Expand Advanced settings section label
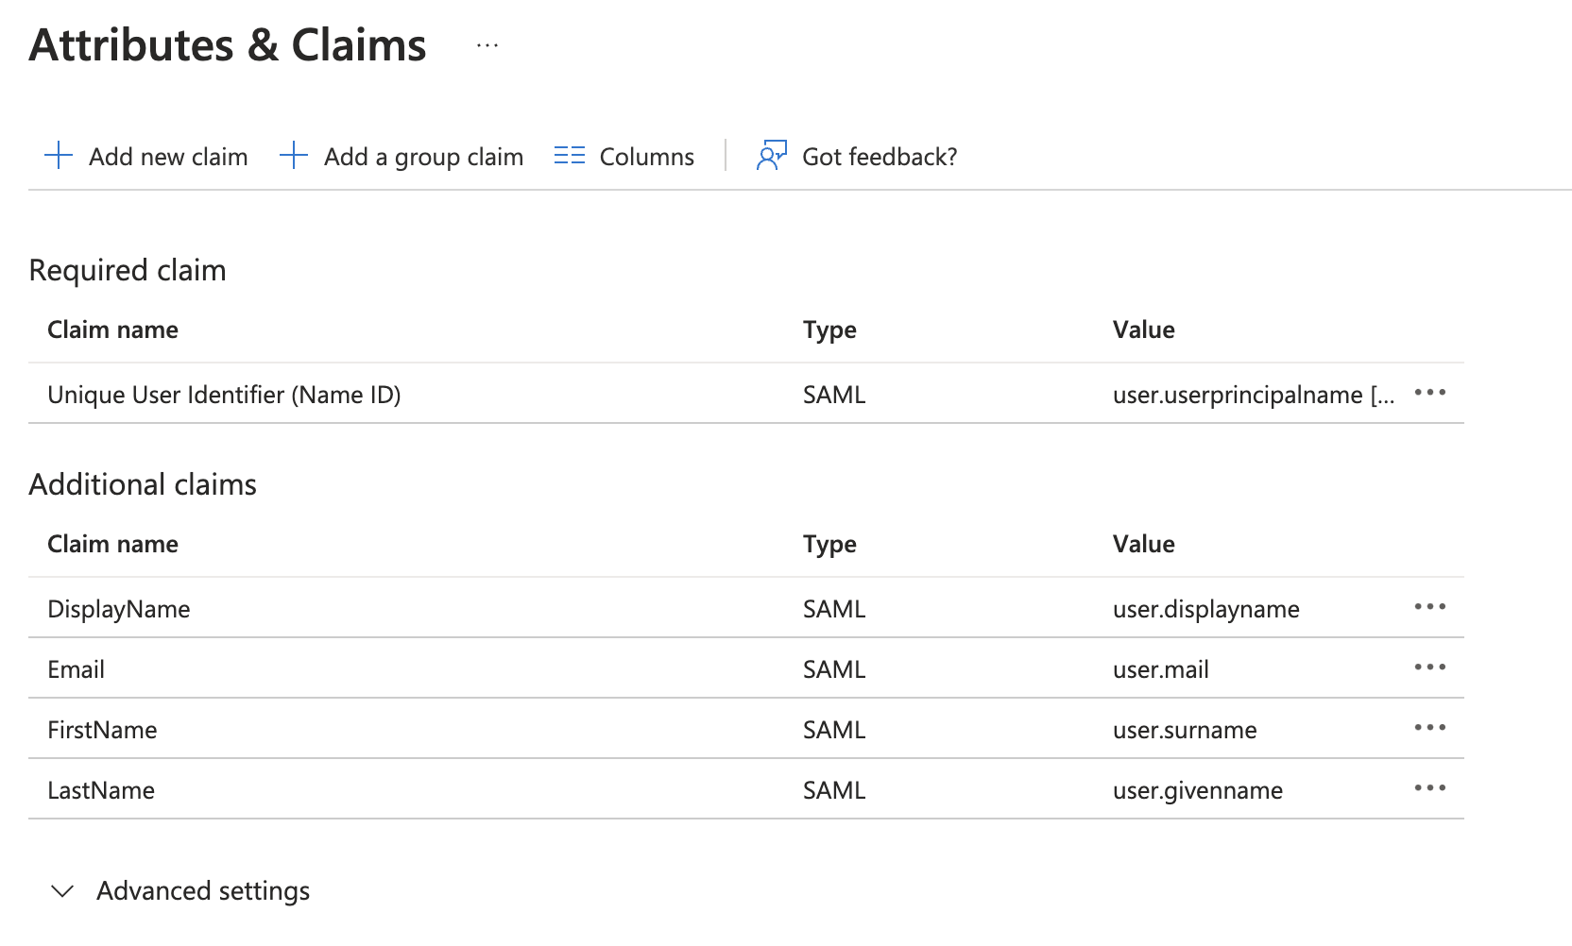Screen dimensions: 1572x946 tap(203, 891)
